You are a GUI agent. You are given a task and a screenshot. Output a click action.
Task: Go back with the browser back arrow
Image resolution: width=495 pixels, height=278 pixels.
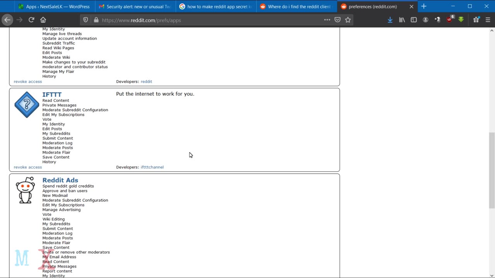(7, 20)
